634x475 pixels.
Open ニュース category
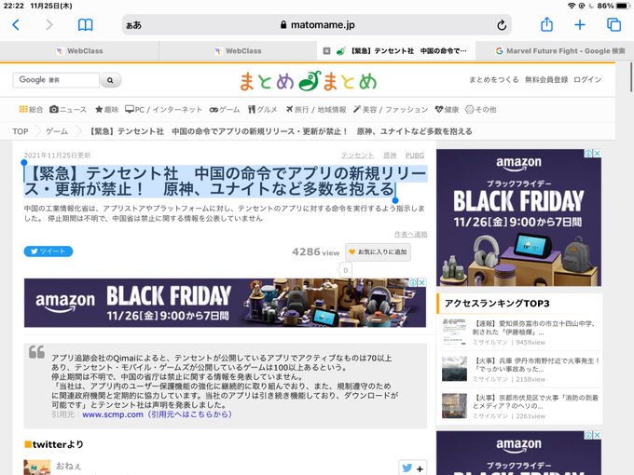coord(68,110)
